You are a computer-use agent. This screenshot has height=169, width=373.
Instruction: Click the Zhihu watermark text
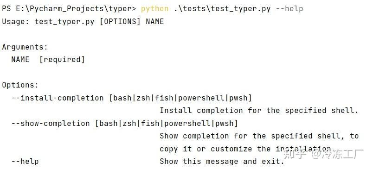(x=323, y=155)
